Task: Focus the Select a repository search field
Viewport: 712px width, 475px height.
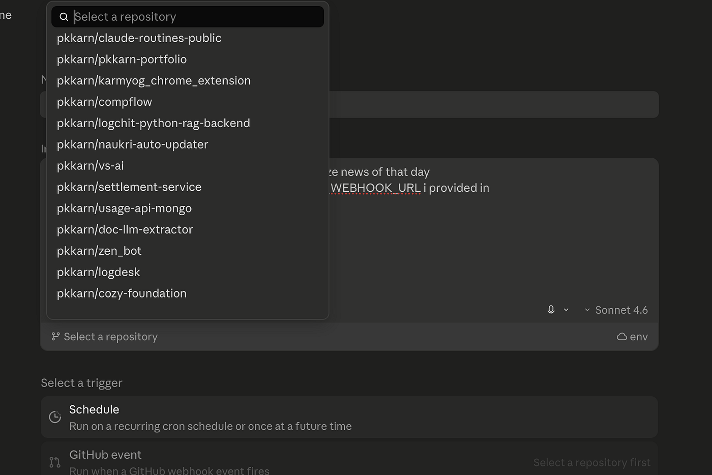Action: click(188, 17)
